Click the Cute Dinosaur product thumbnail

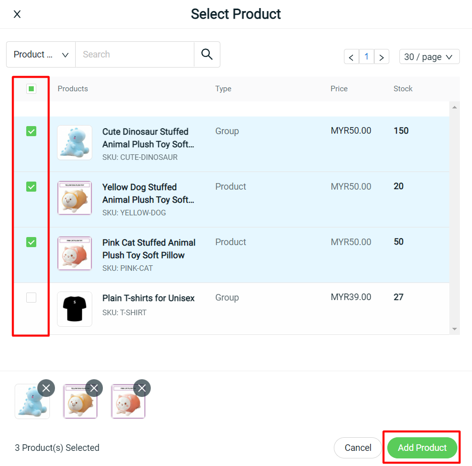[75, 143]
